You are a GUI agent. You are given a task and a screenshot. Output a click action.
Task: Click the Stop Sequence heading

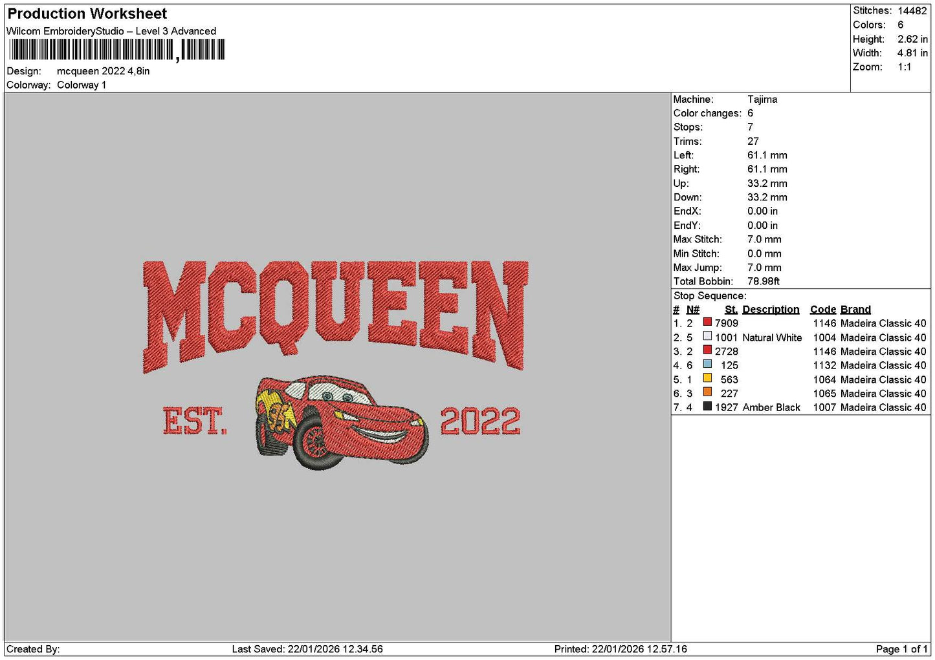(x=710, y=296)
